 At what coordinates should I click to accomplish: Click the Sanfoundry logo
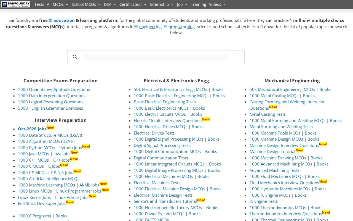point(16,4)
